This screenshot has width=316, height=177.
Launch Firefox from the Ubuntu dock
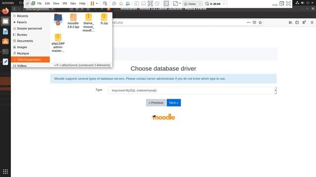[5, 11]
